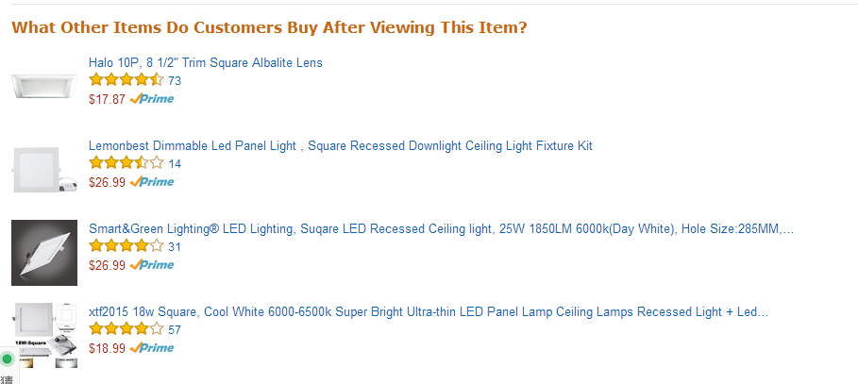Image resolution: width=858 pixels, height=384 pixels.
Task: Click the Prime badge next to $18.99
Action: 152,348
